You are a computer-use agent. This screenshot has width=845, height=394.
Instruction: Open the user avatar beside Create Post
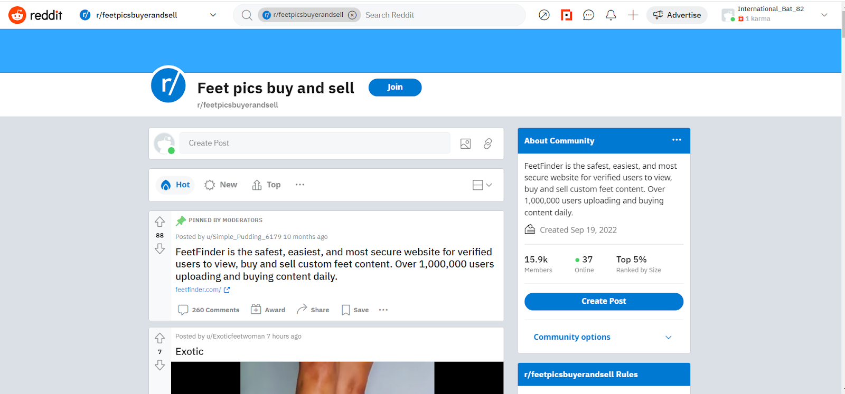[x=164, y=143]
